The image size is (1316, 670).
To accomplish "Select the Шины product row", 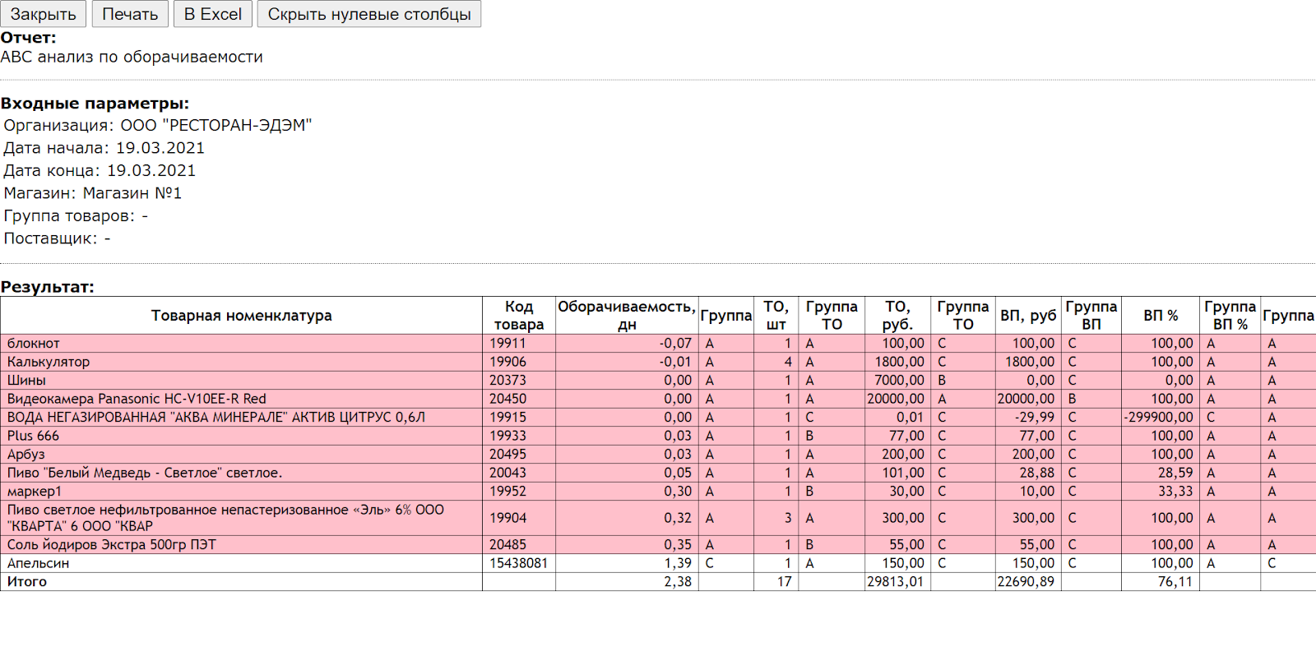I will tap(26, 381).
